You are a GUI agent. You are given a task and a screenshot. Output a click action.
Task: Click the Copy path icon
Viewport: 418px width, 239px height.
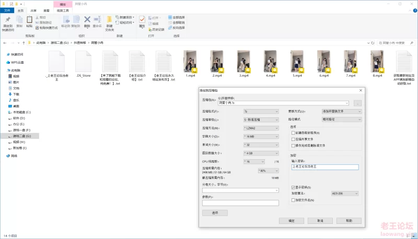point(37,22)
